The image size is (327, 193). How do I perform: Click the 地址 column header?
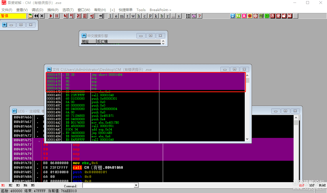click(x=85, y=41)
